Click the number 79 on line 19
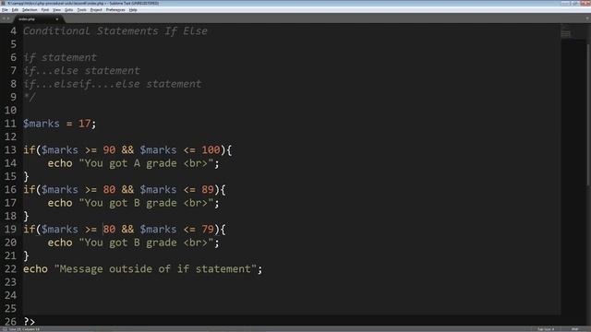The width and height of the screenshot is (591, 332). 208,230
